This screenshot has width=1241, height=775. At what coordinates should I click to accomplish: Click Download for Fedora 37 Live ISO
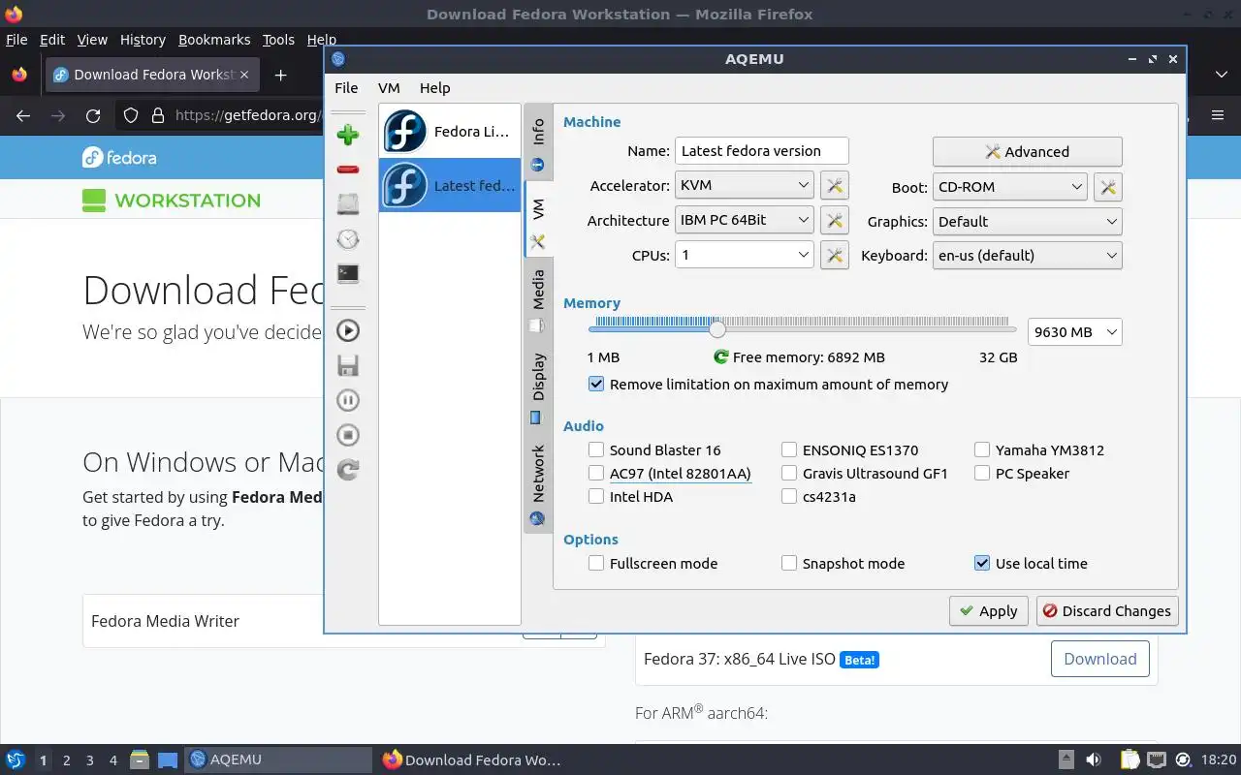(x=1099, y=659)
